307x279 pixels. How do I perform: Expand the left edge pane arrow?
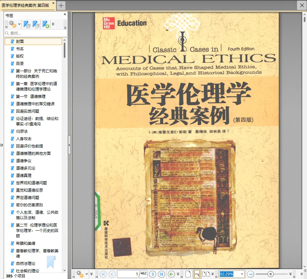pos(2,145)
